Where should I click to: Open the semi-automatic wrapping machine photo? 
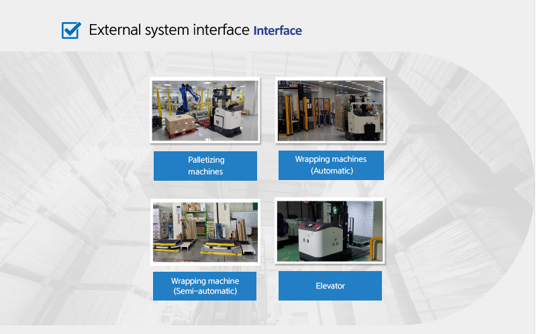point(205,232)
